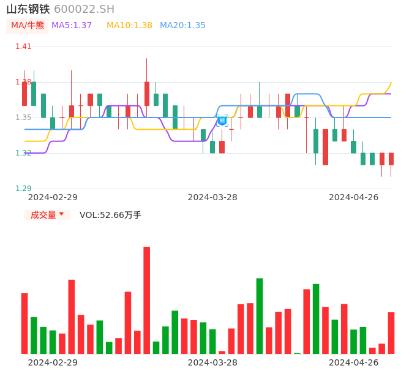Click the 1.41 price axis label

click(x=23, y=47)
